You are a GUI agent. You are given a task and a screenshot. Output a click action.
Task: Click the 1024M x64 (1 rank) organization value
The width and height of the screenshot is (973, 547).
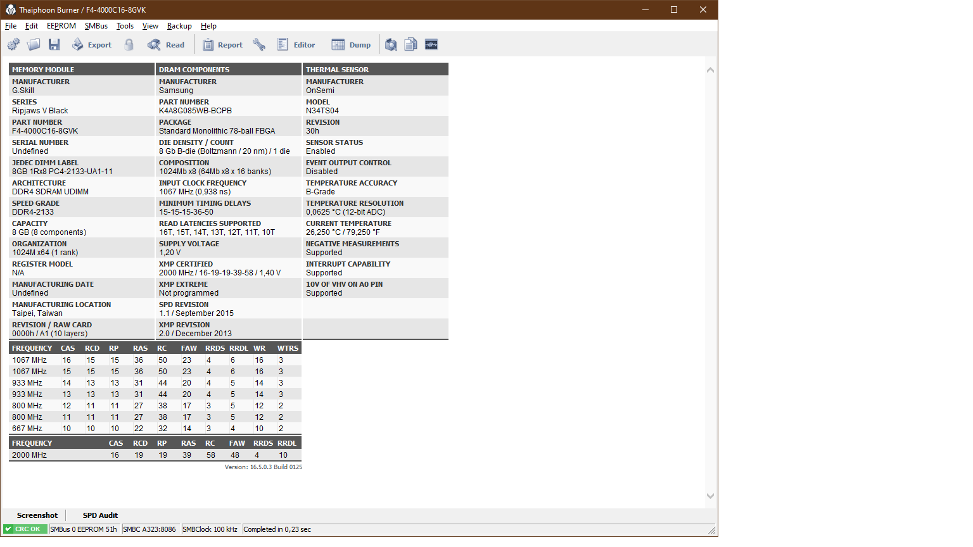[x=45, y=253]
